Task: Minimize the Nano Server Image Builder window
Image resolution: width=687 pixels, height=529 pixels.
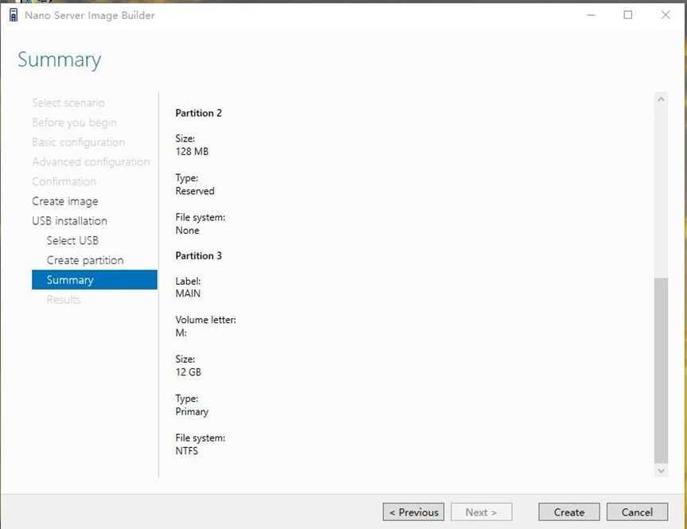Action: click(591, 15)
